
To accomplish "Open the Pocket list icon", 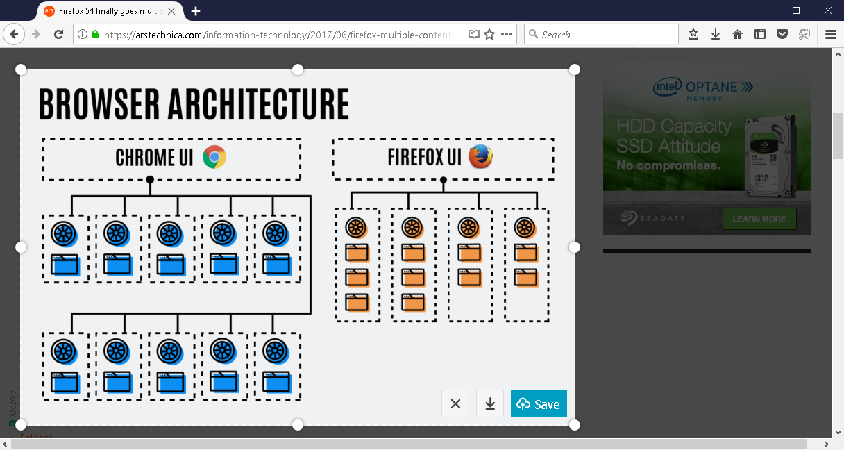I will pyautogui.click(x=782, y=34).
